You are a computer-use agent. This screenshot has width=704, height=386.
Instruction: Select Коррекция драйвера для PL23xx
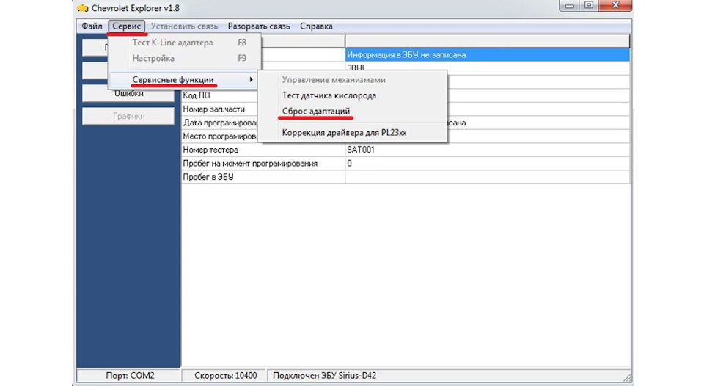pyautogui.click(x=353, y=133)
